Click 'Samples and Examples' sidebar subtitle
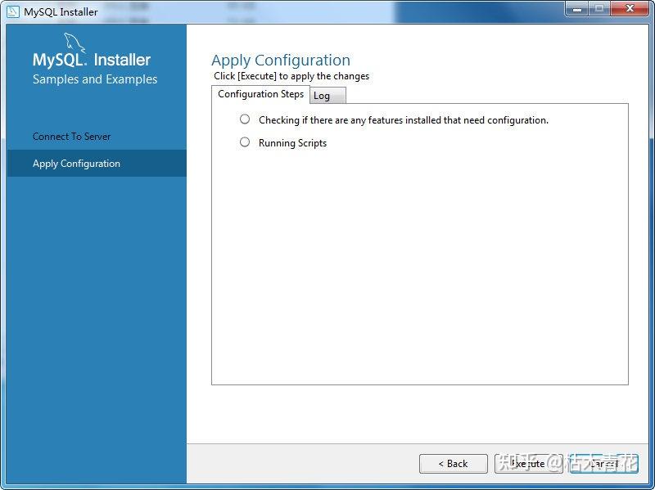 [95, 79]
